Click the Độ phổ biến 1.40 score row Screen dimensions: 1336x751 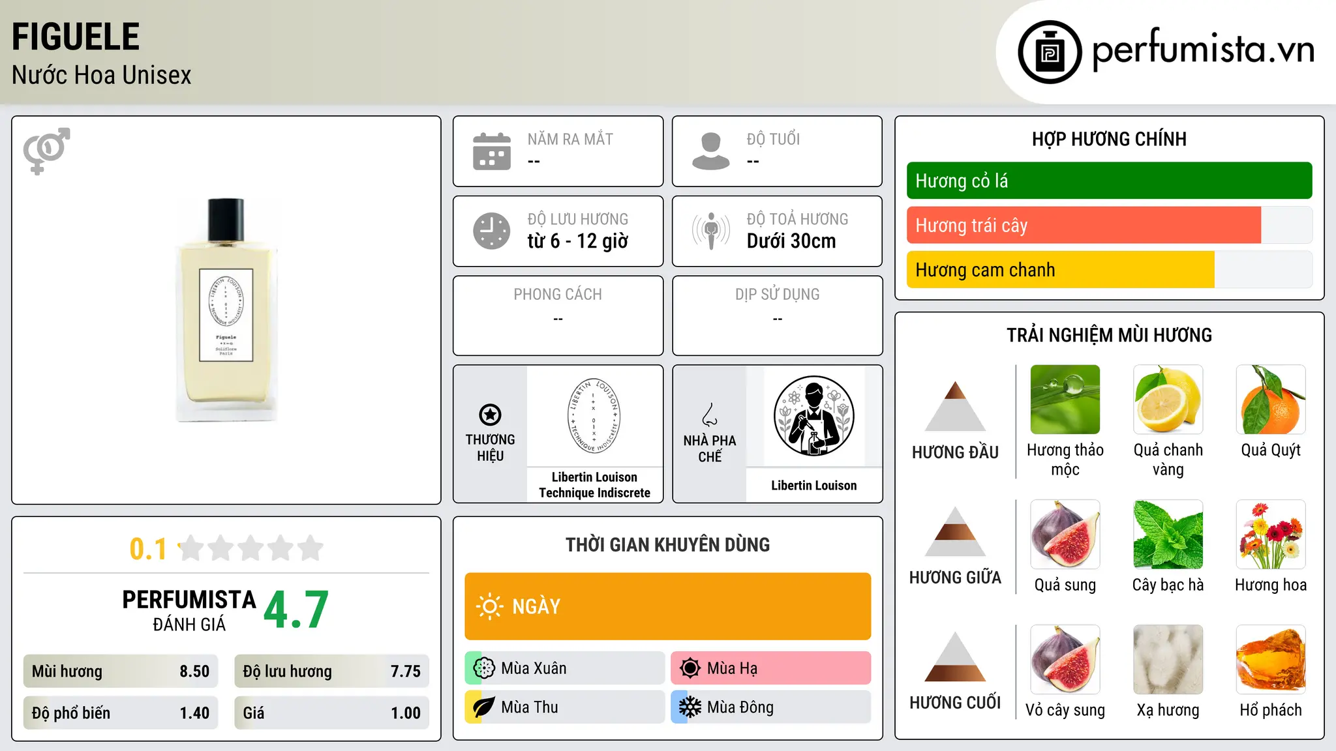point(121,713)
